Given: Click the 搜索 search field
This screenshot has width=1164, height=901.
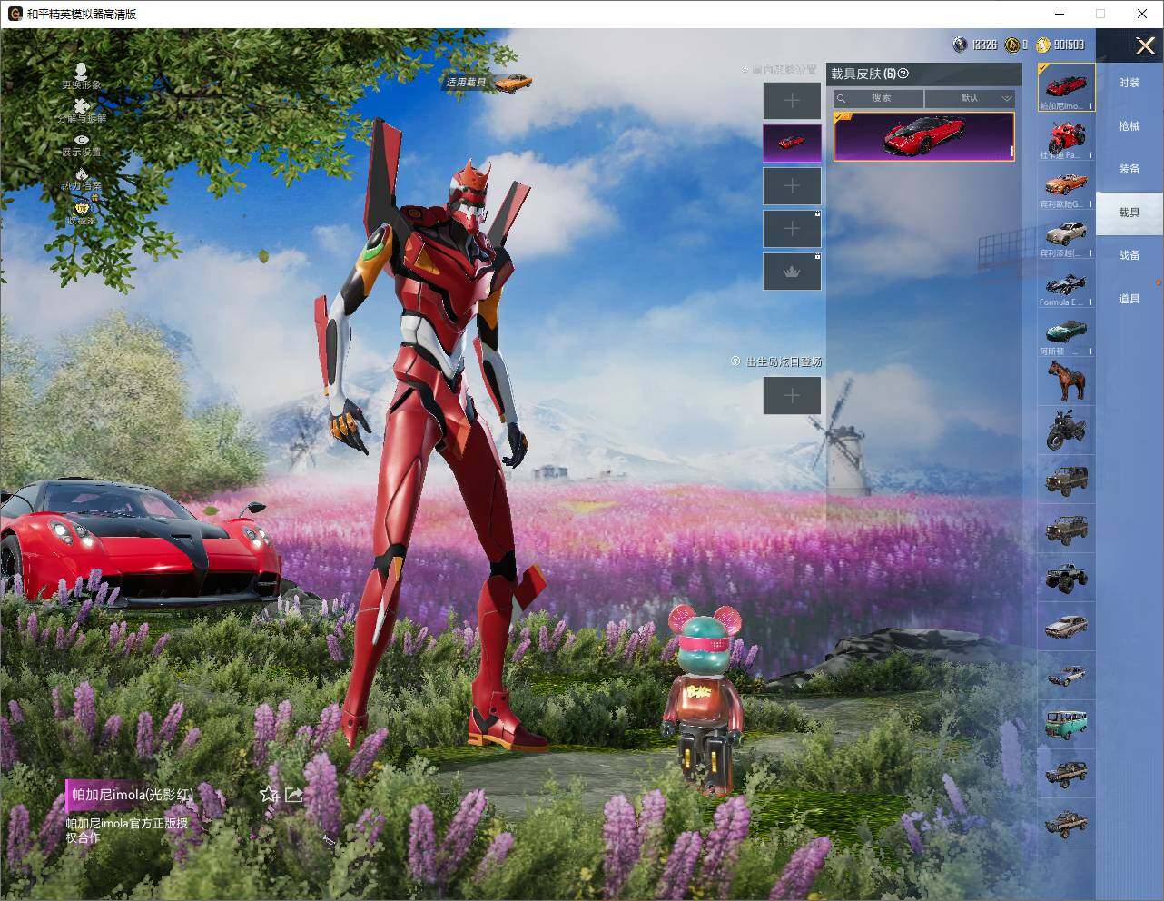Looking at the screenshot, I should (x=879, y=98).
